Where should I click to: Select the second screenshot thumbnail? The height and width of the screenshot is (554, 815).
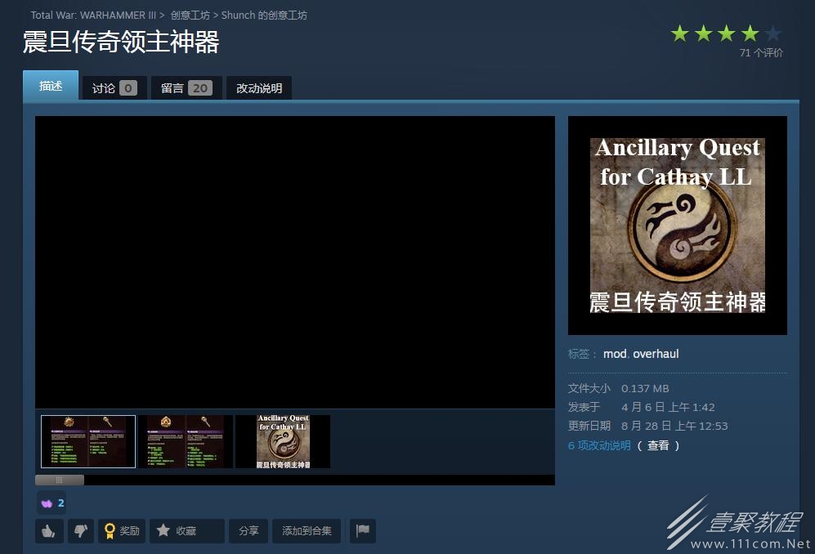(x=186, y=441)
